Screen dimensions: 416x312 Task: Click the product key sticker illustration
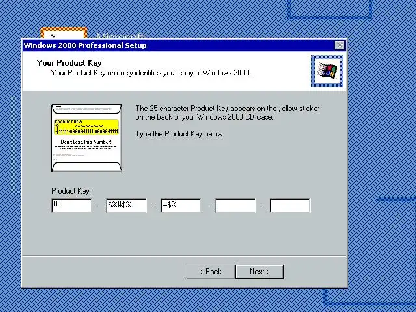tap(86, 138)
